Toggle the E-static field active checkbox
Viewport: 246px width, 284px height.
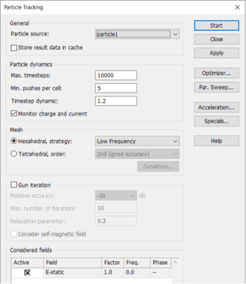[27, 272]
